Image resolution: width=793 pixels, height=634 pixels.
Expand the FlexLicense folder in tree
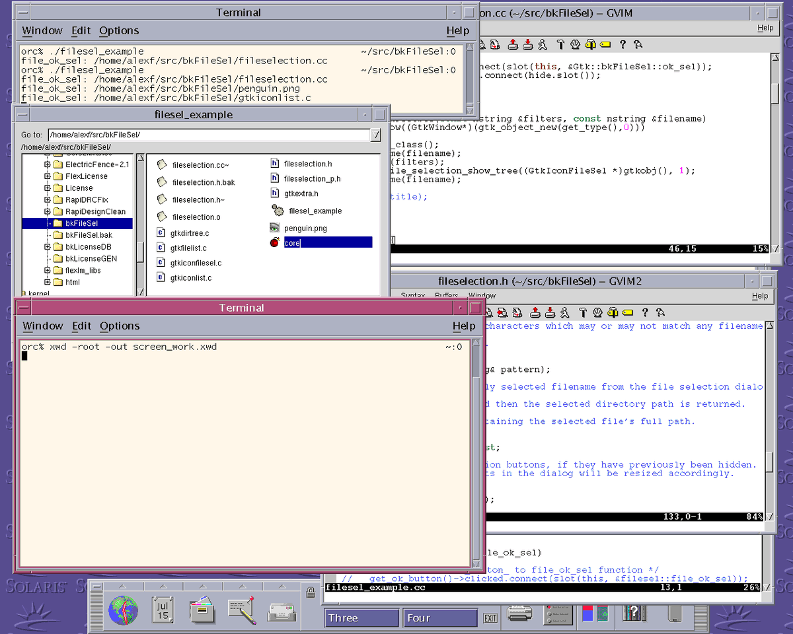coord(48,176)
